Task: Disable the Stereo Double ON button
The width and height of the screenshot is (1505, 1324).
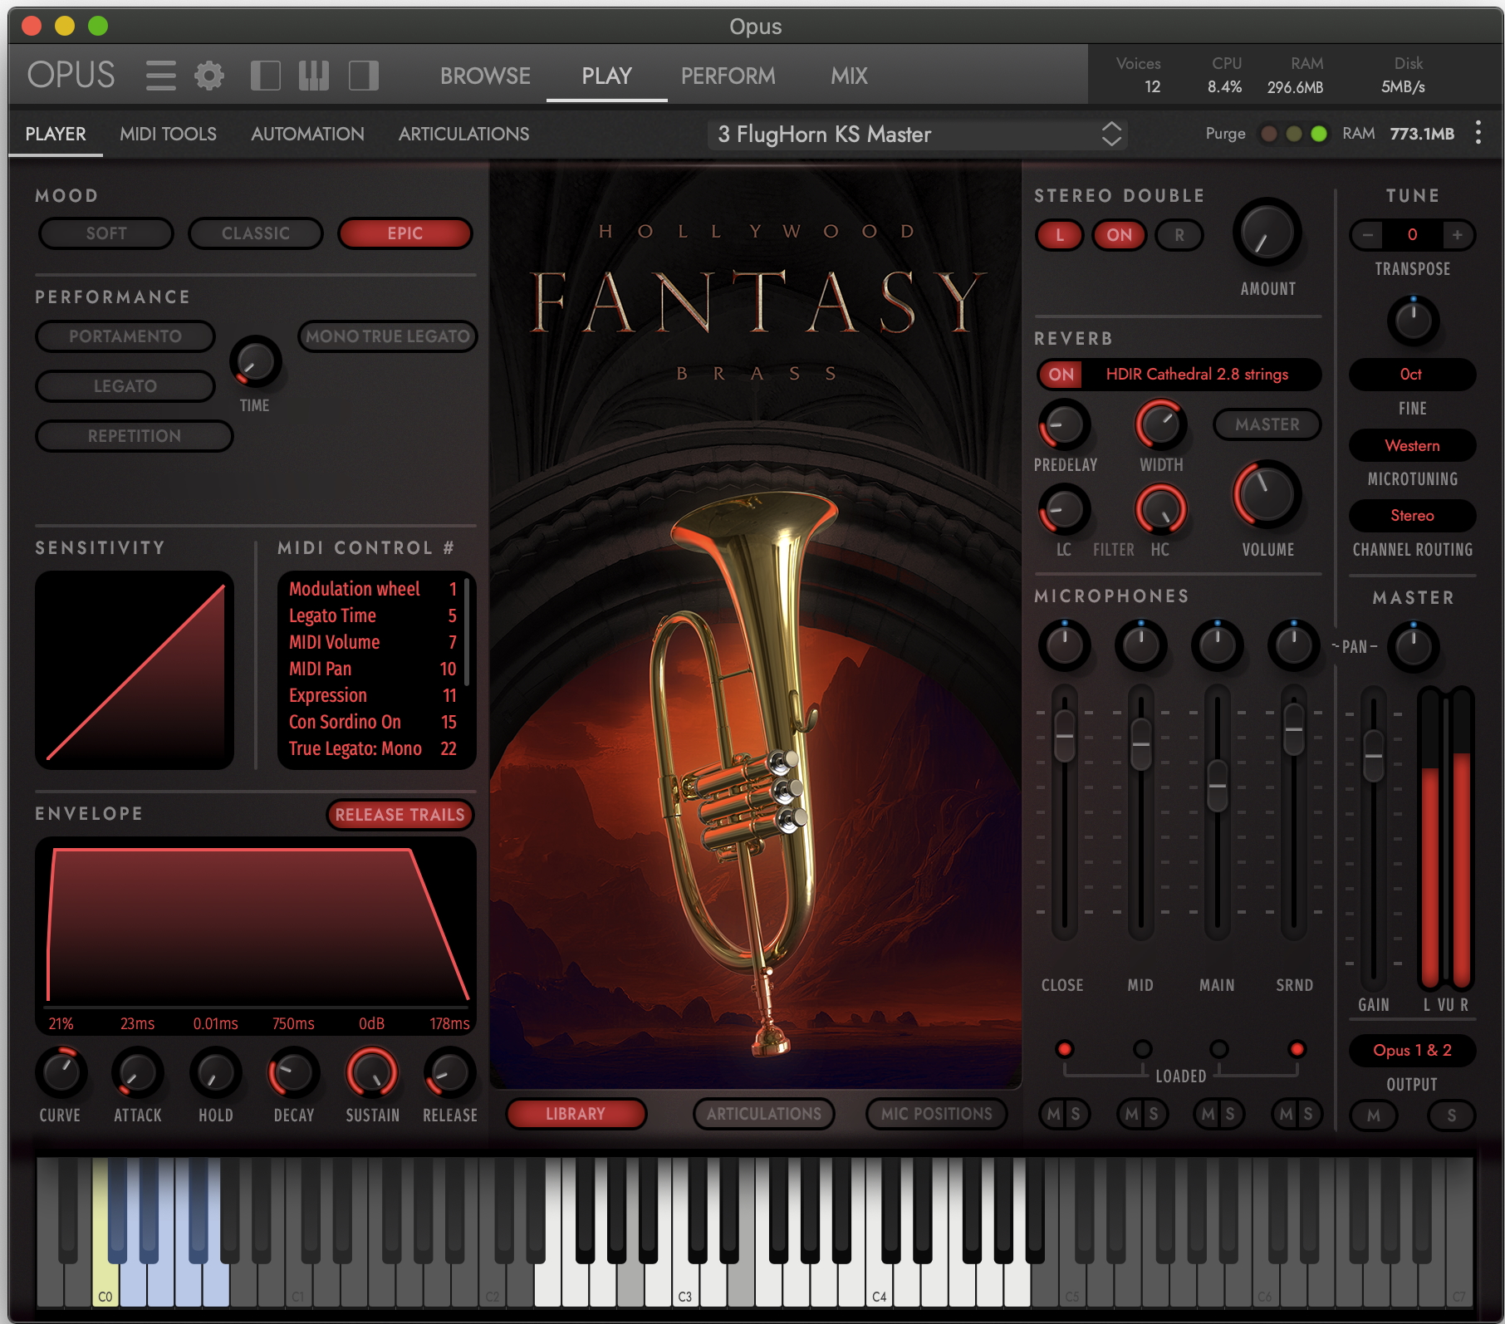Action: point(1119,235)
